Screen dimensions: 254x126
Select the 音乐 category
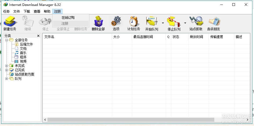(x=23, y=53)
